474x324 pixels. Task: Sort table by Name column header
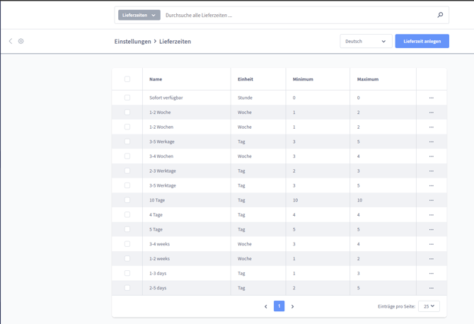[156, 79]
